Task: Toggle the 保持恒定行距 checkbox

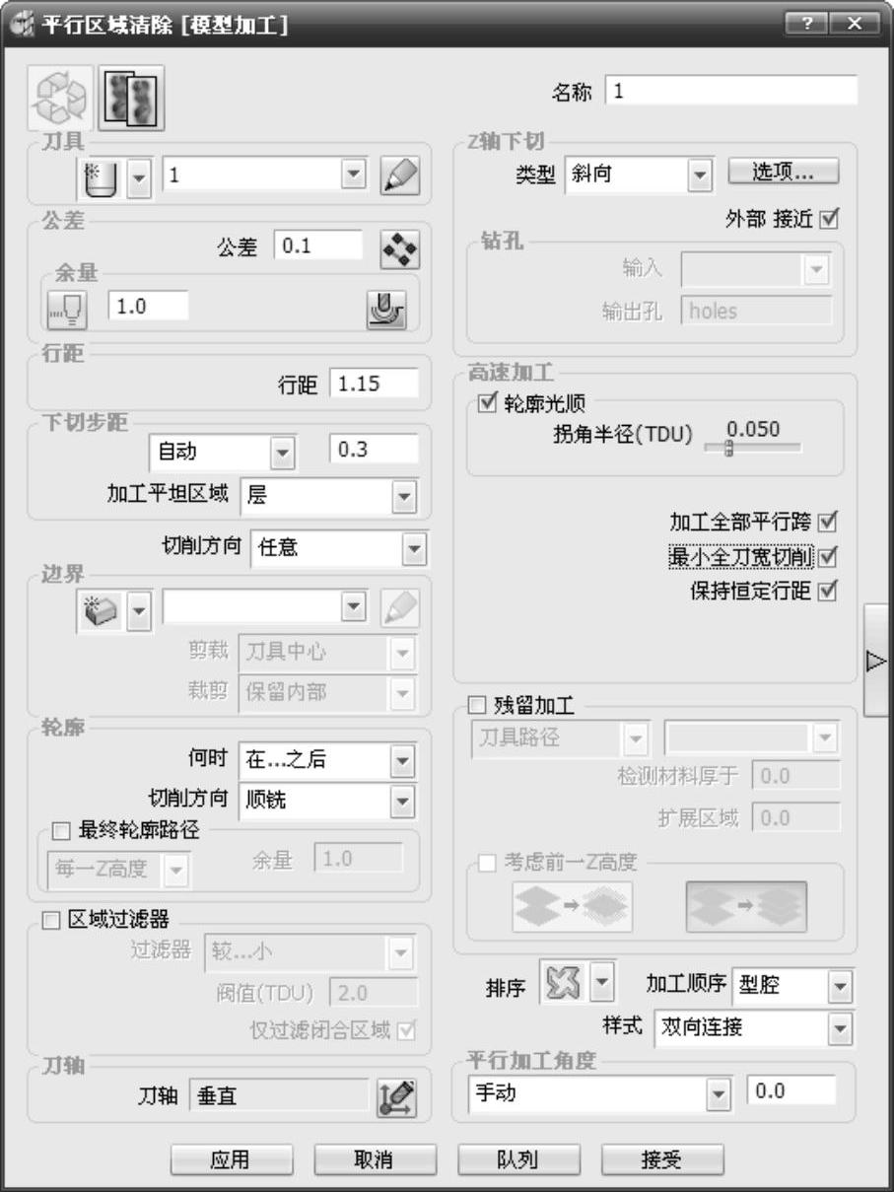Action: click(828, 592)
